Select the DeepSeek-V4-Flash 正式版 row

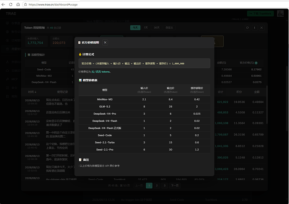click(x=144, y=128)
